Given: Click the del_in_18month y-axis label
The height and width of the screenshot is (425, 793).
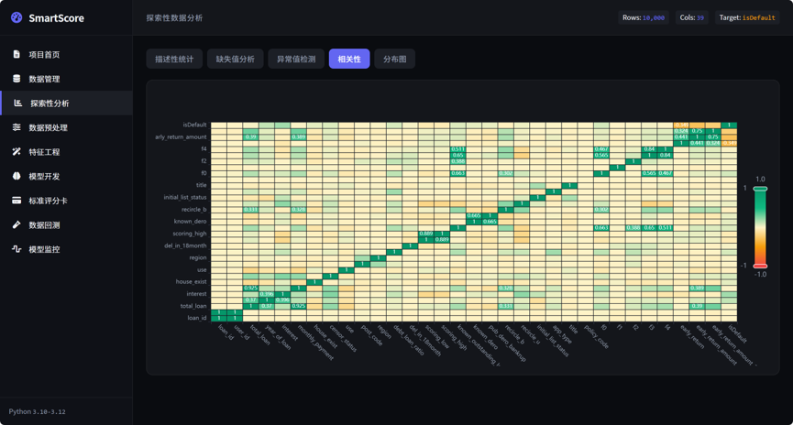Looking at the screenshot, I should (185, 245).
